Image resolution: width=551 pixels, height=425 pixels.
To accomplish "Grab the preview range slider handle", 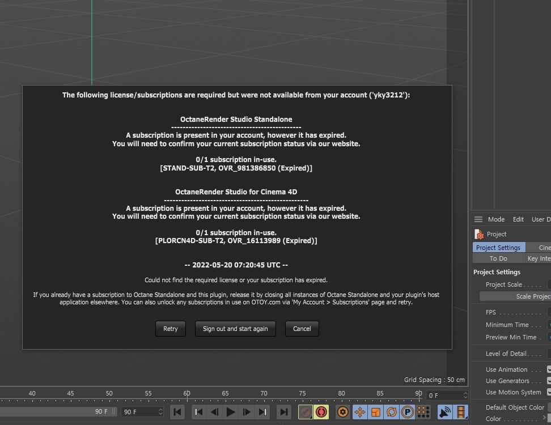I will coord(113,411).
